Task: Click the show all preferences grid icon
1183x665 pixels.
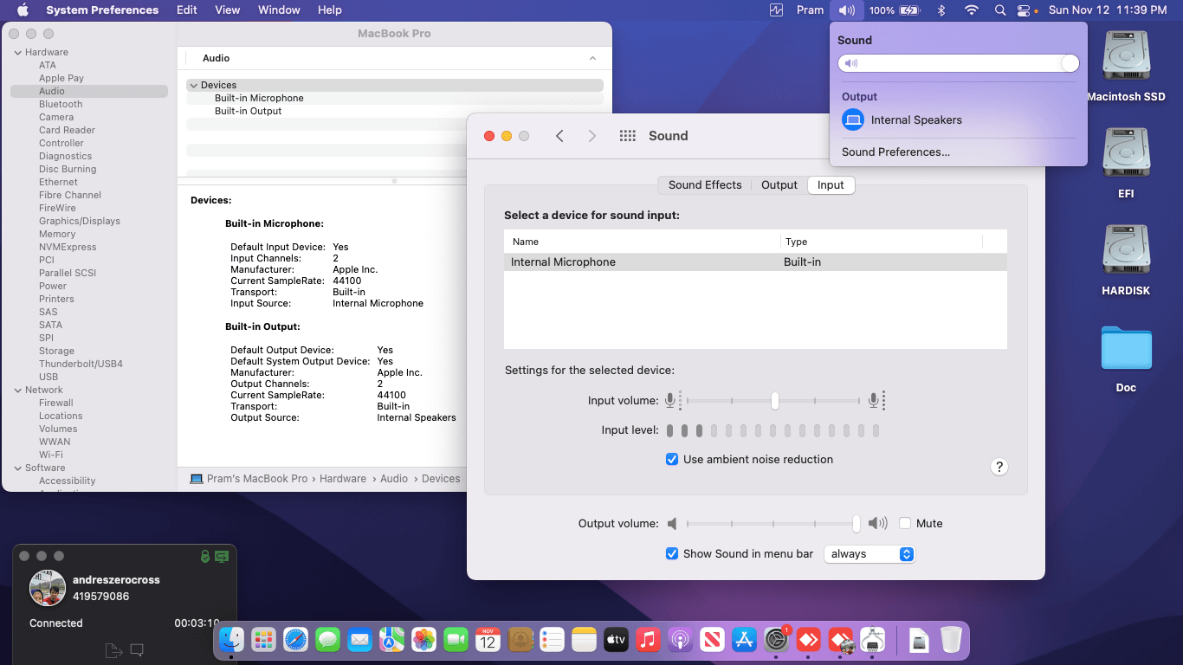Action: pos(628,136)
